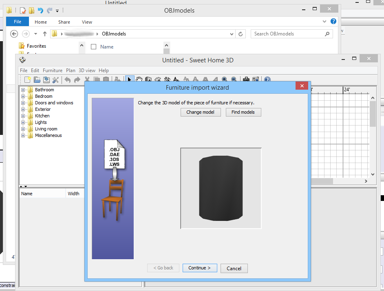Click the Create photo camera icon

pyautogui.click(x=246, y=80)
